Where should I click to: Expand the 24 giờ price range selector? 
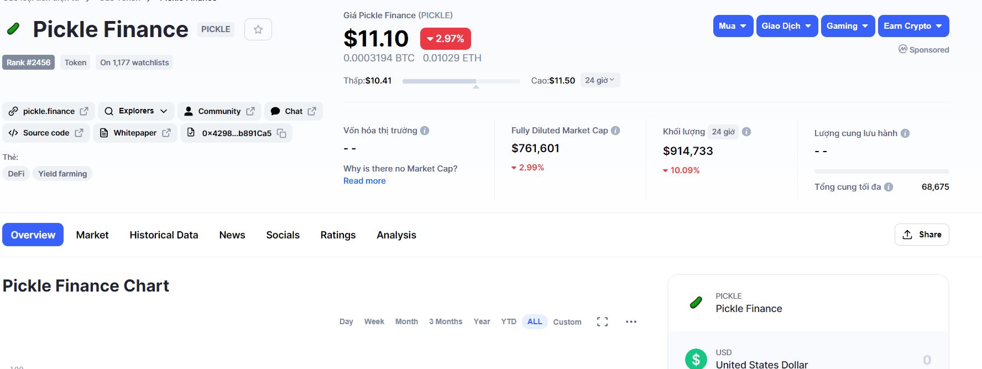point(600,80)
